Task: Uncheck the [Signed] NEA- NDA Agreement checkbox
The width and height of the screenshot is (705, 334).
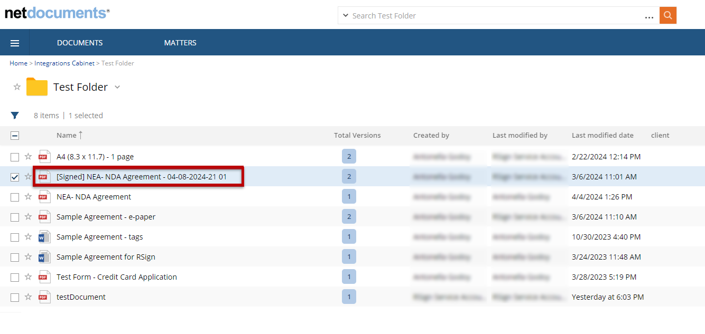Action: click(15, 177)
